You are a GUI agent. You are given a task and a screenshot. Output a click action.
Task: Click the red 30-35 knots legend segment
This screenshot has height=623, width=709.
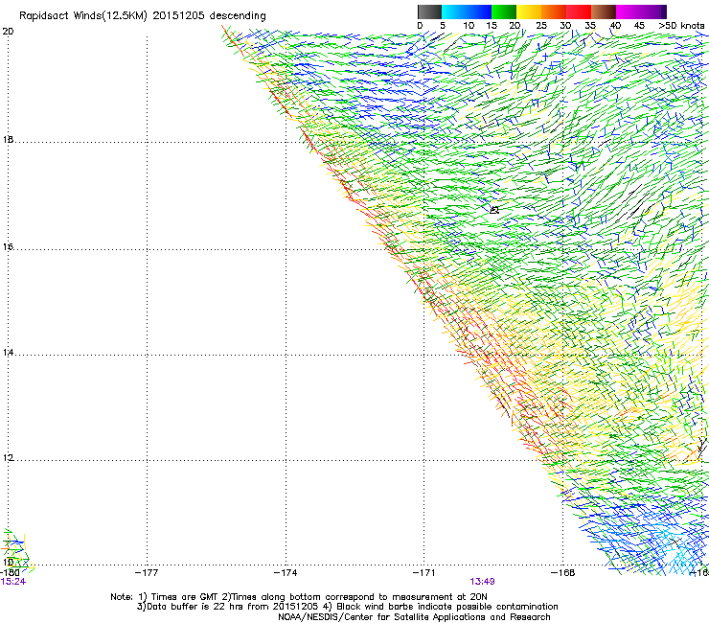tap(579, 12)
